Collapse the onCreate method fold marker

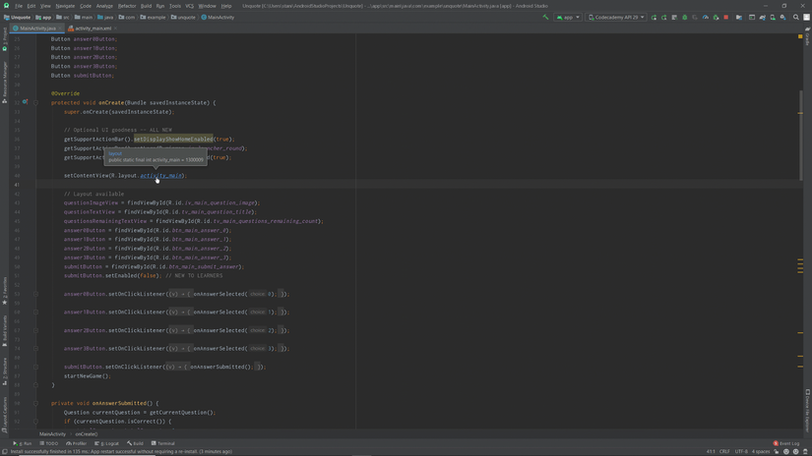click(x=35, y=102)
